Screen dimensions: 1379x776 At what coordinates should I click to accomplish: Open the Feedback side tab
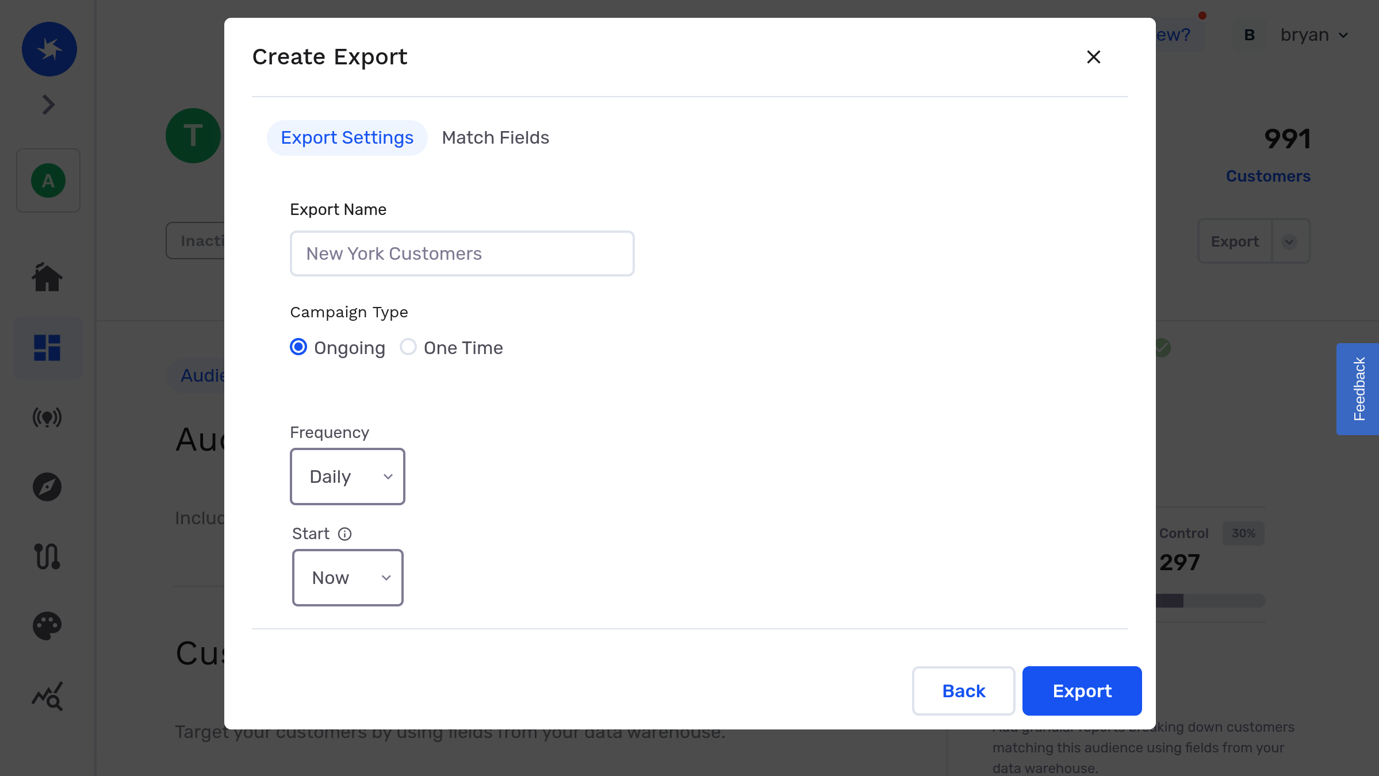pyautogui.click(x=1358, y=389)
